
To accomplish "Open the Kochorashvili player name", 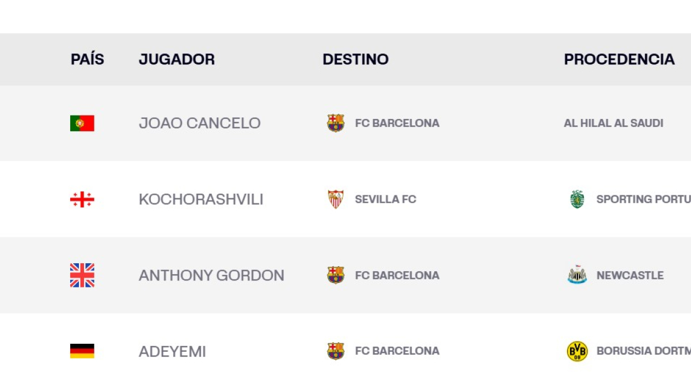I will click(x=201, y=199).
